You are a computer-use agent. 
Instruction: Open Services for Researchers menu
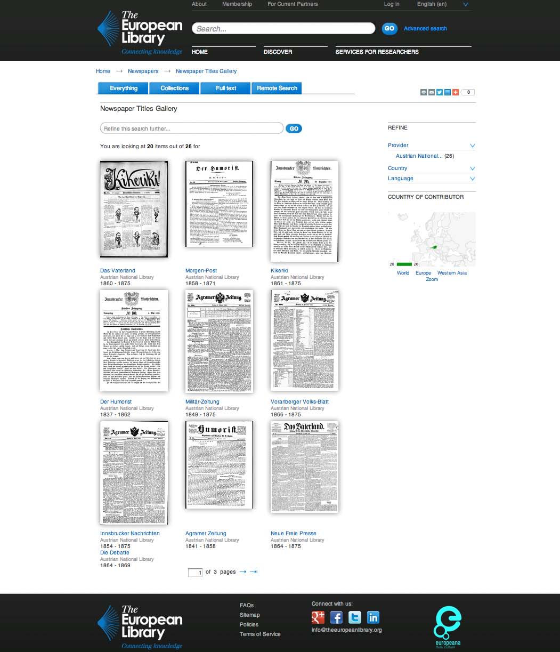click(x=377, y=52)
